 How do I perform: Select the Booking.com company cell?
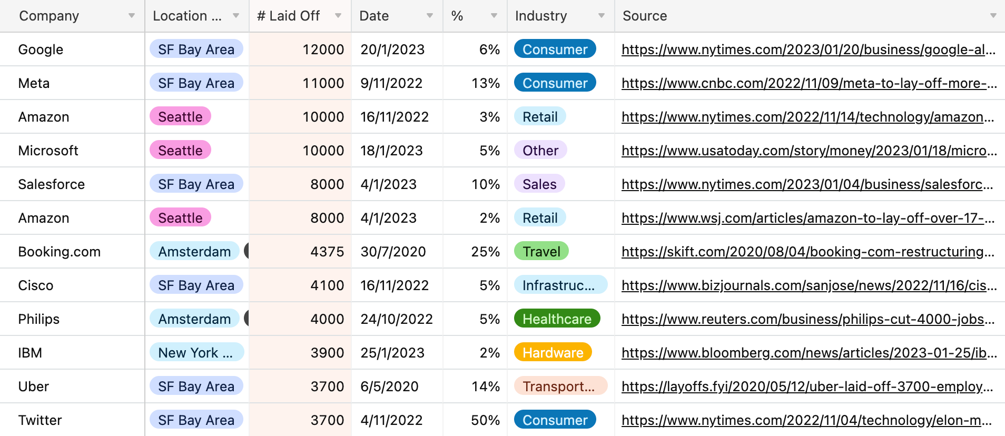pos(72,252)
